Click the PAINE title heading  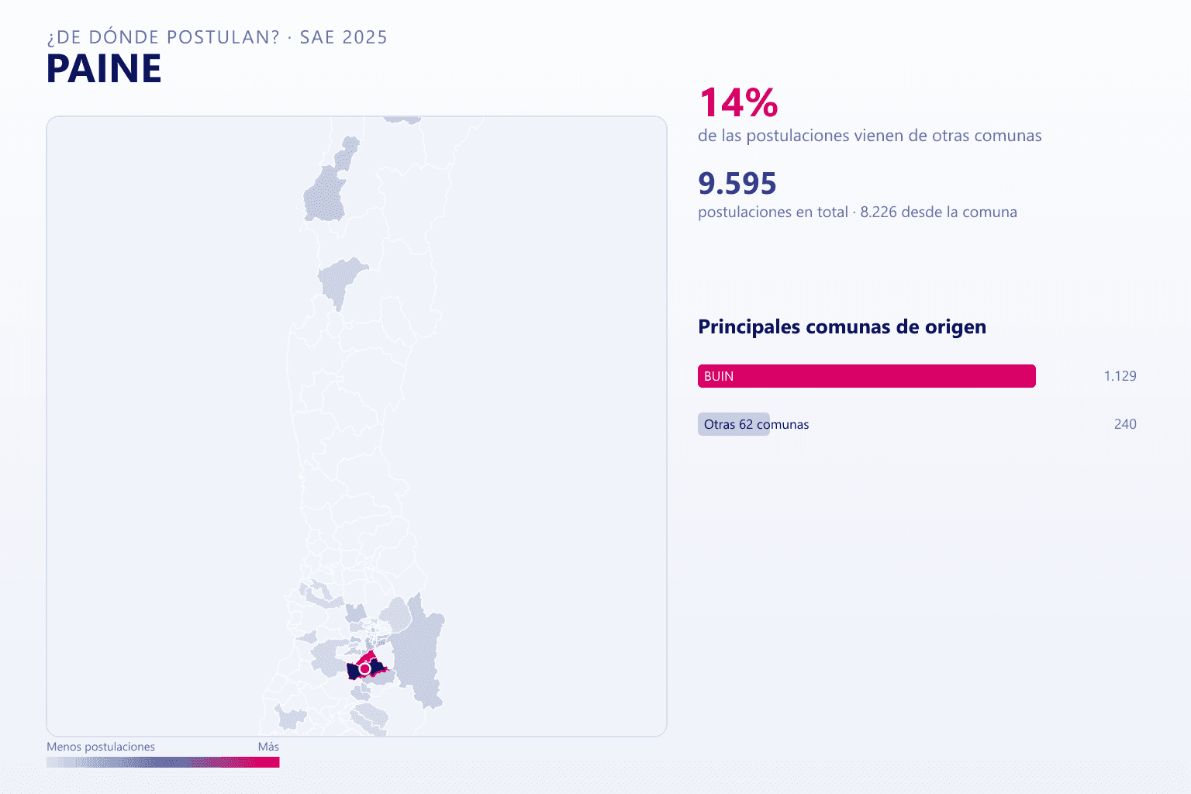104,69
